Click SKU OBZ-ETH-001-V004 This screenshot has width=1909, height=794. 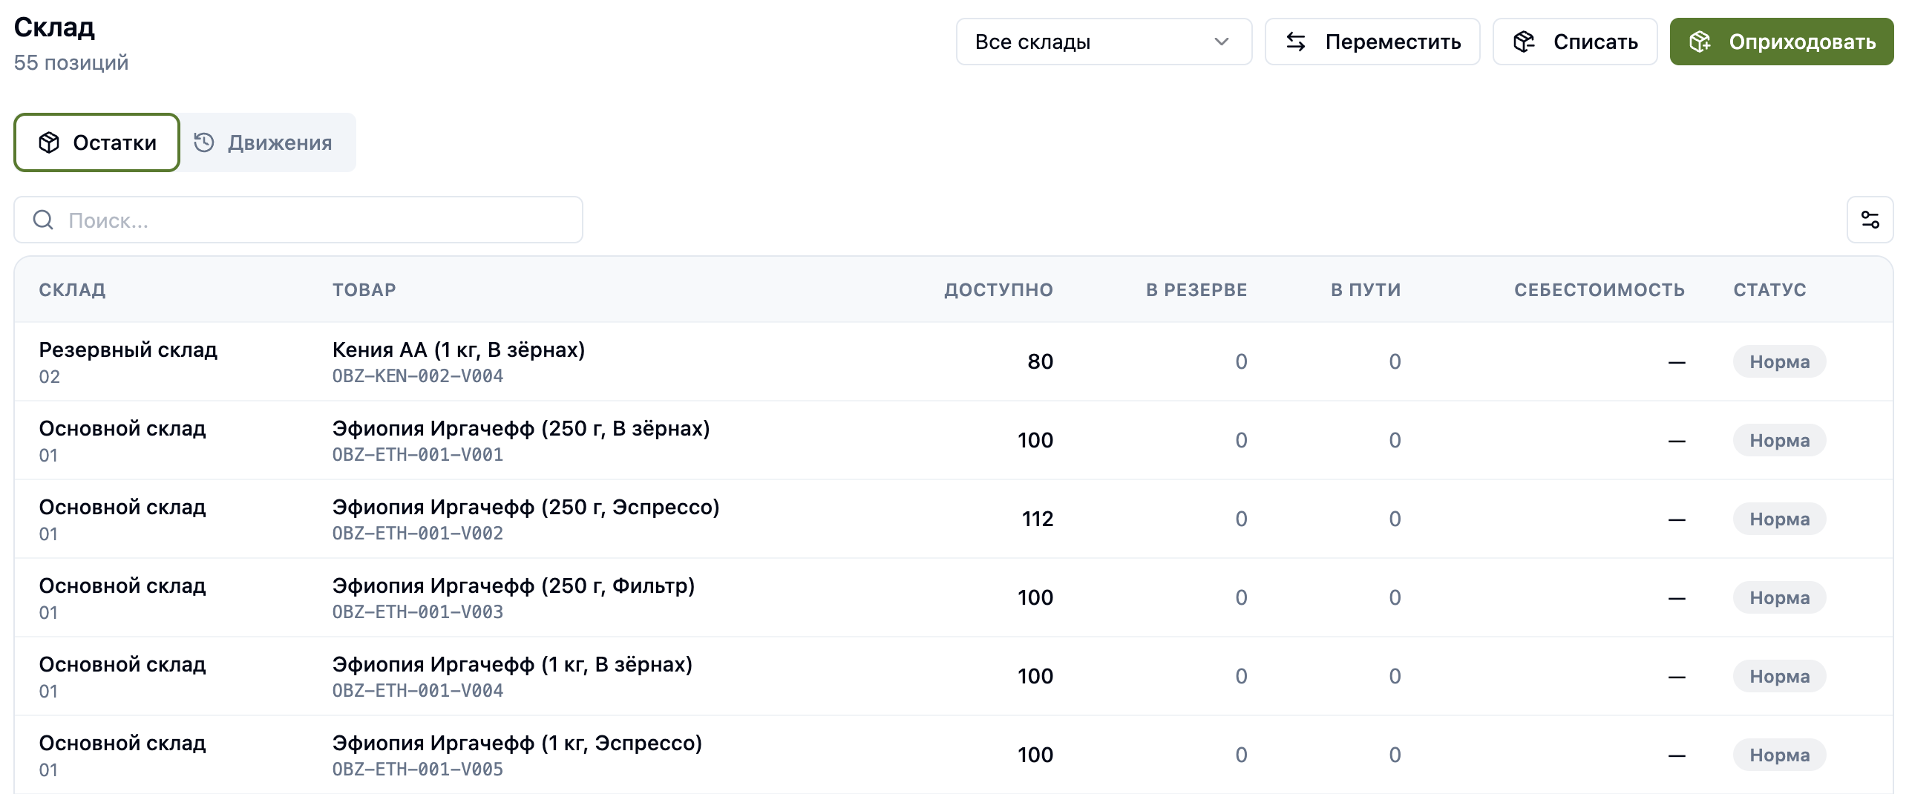tap(418, 691)
